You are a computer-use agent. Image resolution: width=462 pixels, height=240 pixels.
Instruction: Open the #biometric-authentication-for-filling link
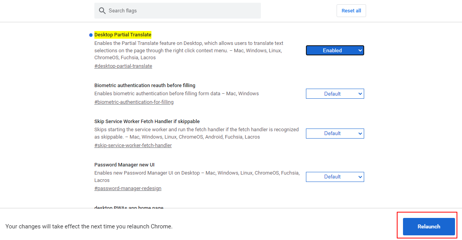pyautogui.click(x=134, y=102)
